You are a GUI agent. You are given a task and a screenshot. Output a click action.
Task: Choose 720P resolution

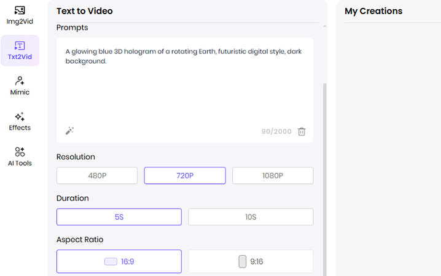[x=185, y=176]
